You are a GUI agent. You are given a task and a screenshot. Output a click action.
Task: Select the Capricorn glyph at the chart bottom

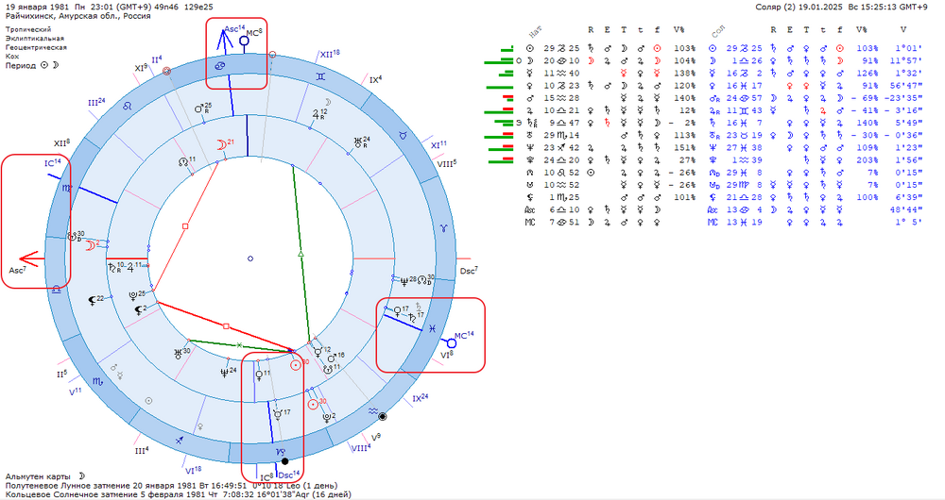coord(281,452)
